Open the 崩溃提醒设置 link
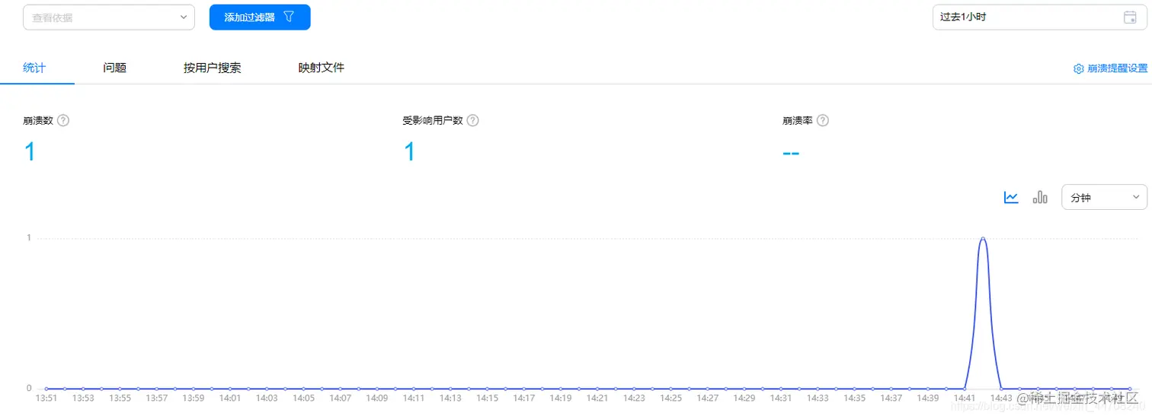Viewport: 1152px width, 419px height. tap(1117, 68)
